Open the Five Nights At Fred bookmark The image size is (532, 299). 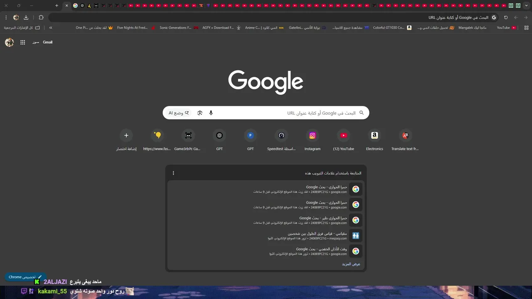136,28
